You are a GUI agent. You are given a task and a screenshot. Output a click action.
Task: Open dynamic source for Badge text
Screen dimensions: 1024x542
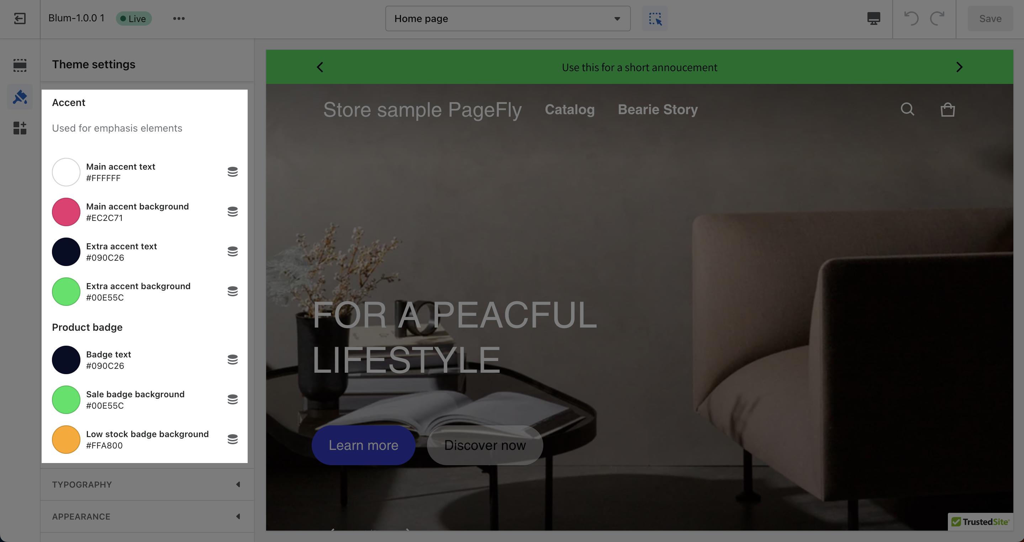tap(233, 360)
